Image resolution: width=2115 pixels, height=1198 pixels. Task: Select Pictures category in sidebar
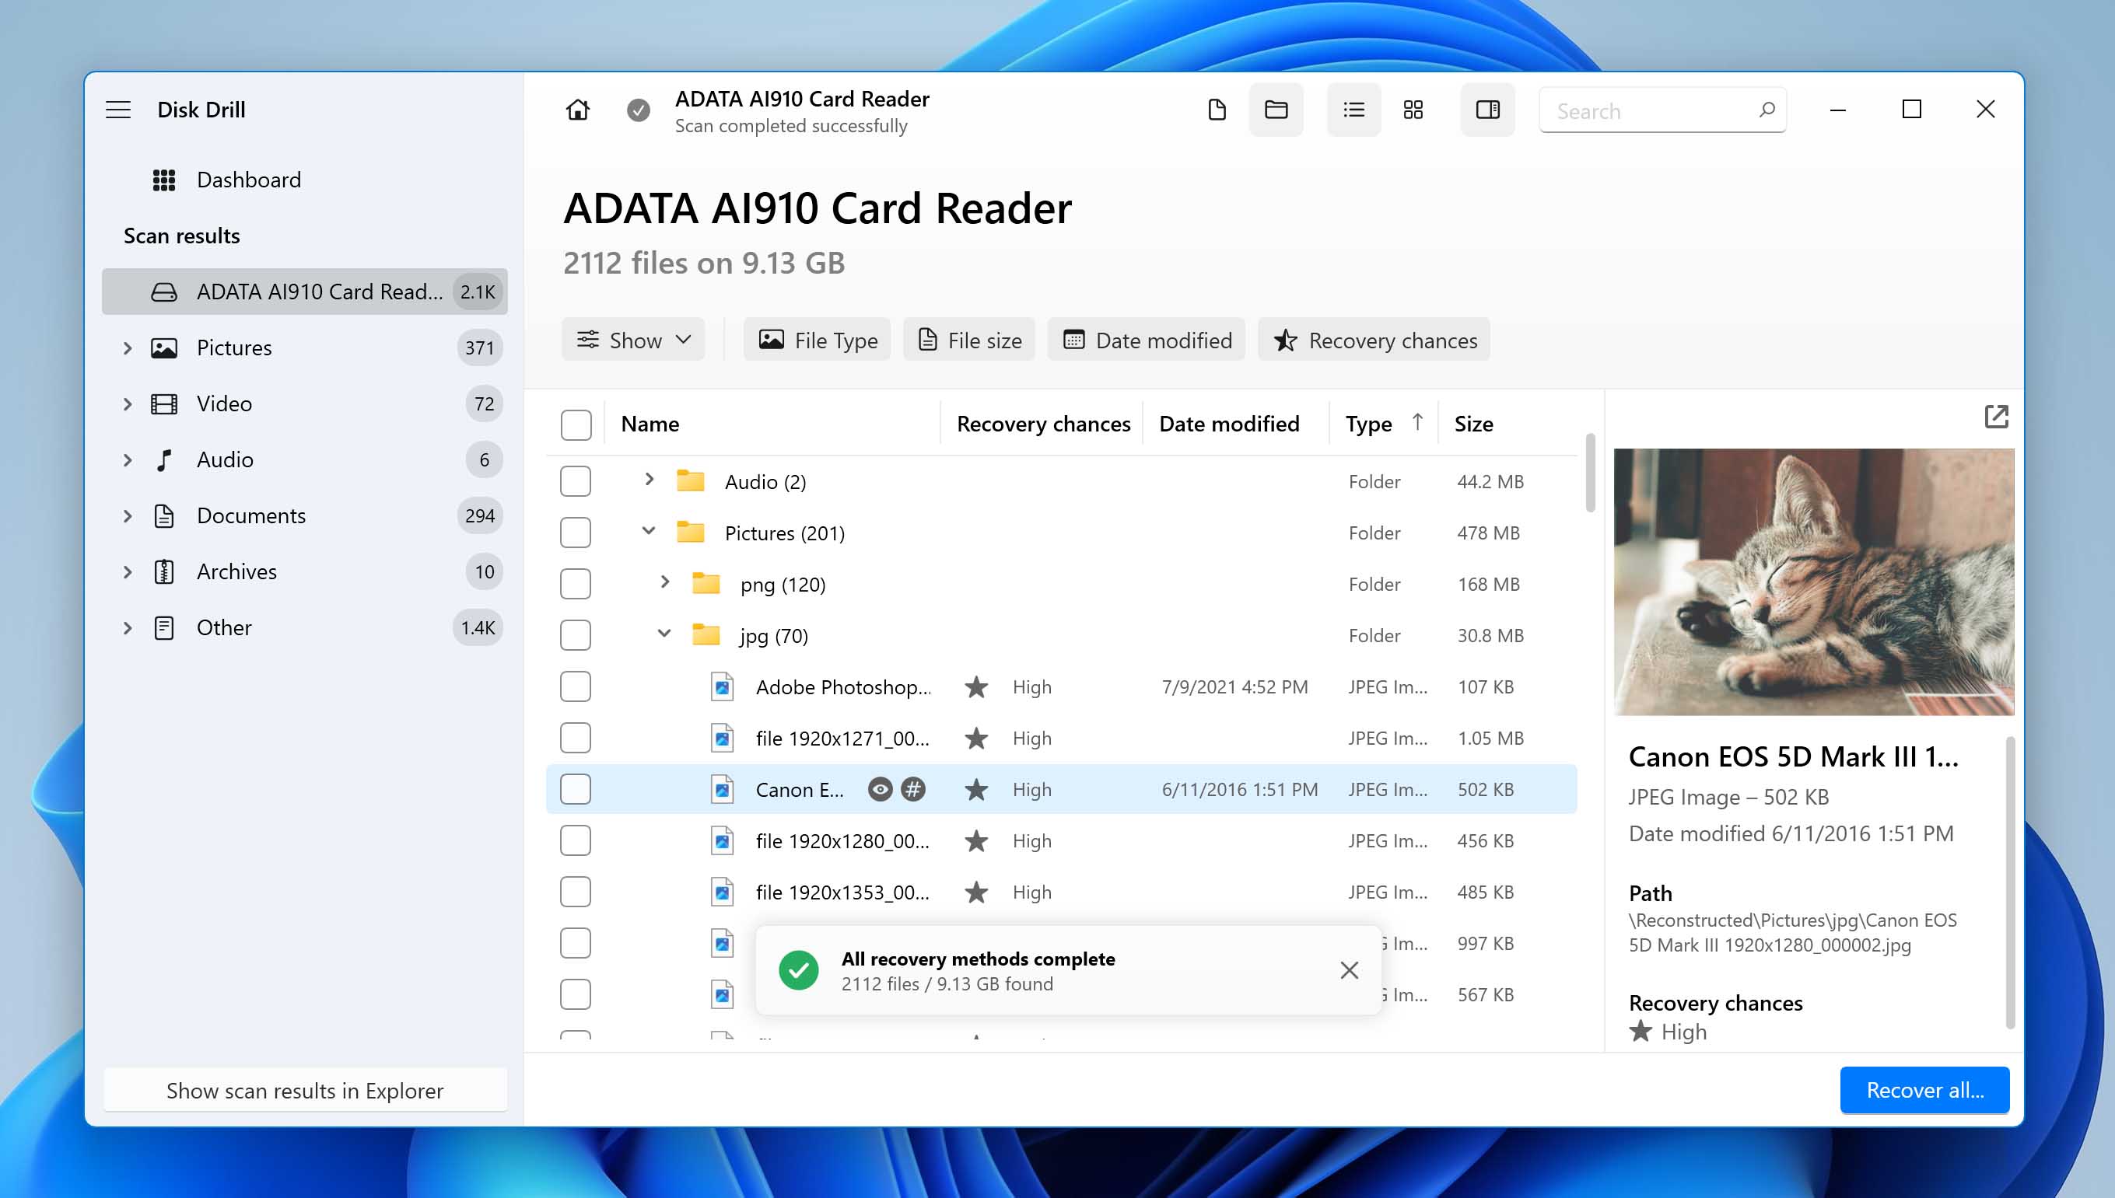coord(305,348)
